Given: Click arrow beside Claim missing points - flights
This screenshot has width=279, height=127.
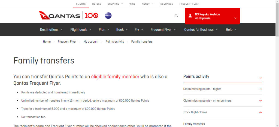Looking at the screenshot, I should (x=260, y=89).
